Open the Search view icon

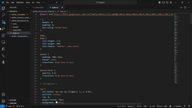3,15
